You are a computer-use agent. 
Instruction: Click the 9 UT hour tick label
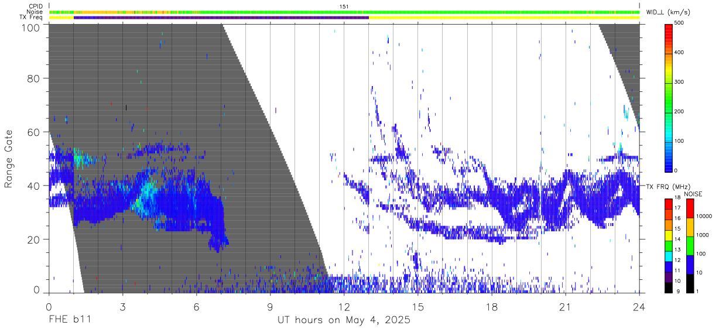[x=270, y=307]
